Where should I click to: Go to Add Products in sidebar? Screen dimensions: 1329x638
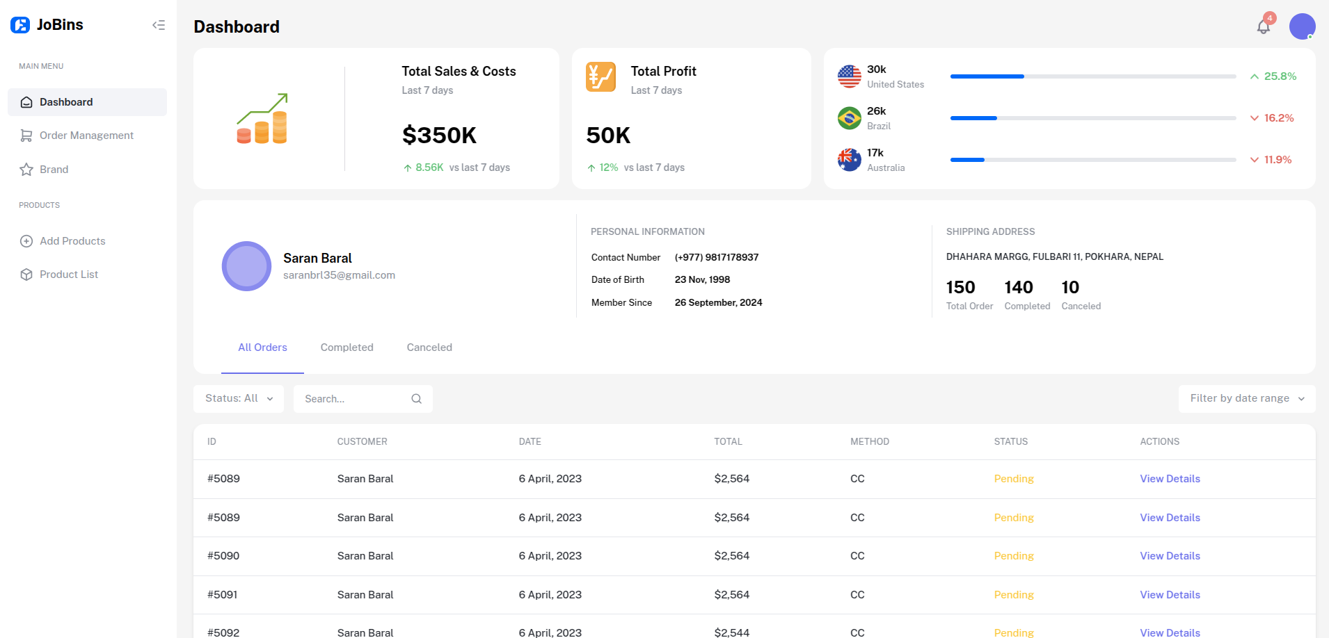[72, 241]
